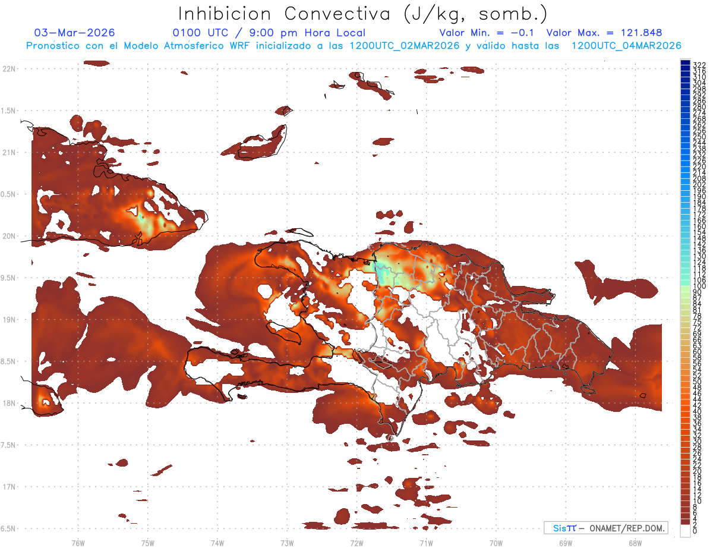Click the '19N' latitude label
Image resolution: width=713 pixels, height=551 pixels.
(x=9, y=319)
